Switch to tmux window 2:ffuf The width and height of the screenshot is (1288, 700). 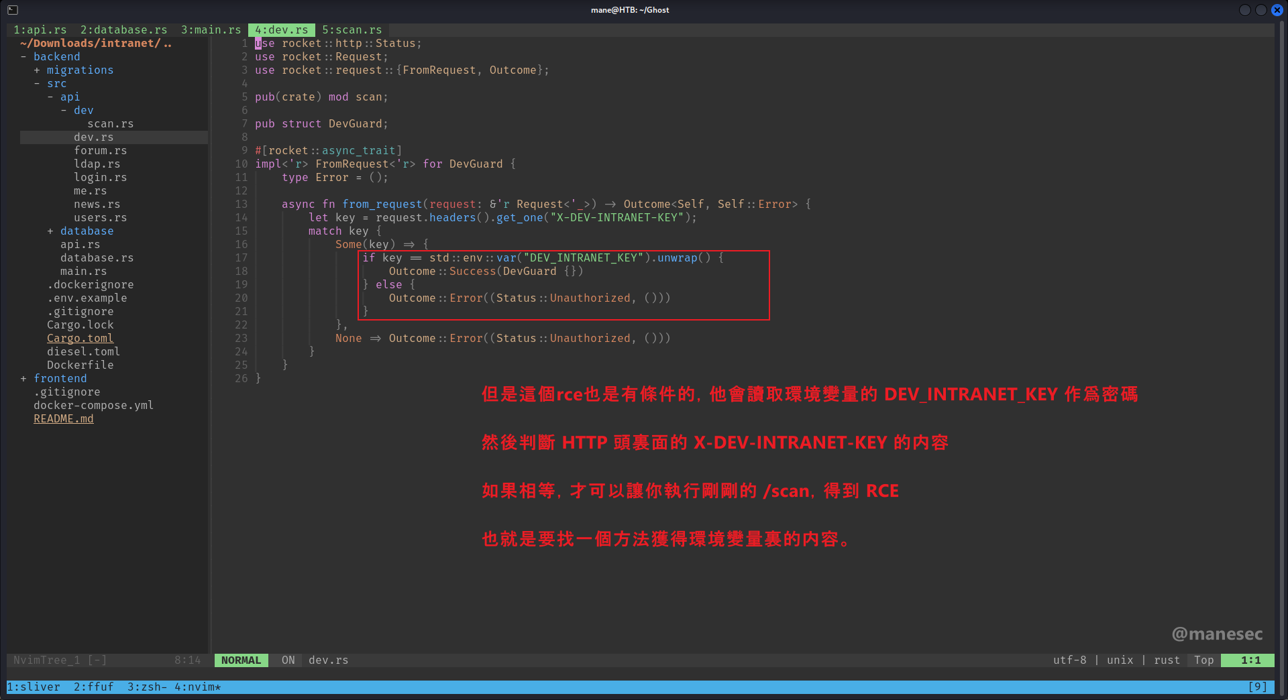pos(93,687)
